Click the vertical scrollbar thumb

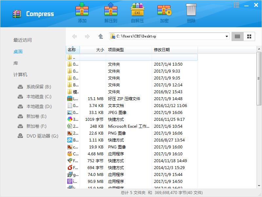click(x=259, y=78)
